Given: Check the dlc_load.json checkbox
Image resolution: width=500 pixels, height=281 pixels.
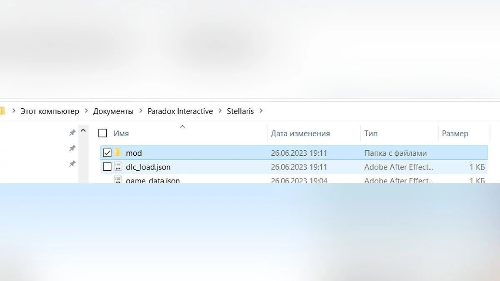Looking at the screenshot, I should click(x=107, y=167).
